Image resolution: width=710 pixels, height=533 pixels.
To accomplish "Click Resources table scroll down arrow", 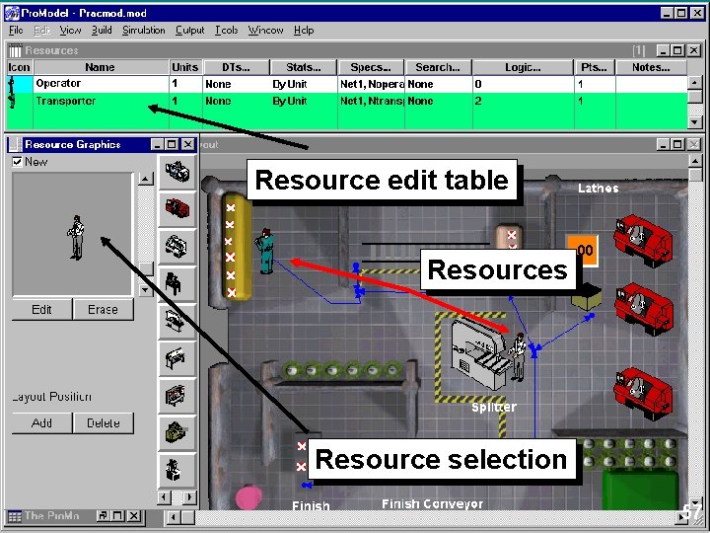I will click(695, 121).
